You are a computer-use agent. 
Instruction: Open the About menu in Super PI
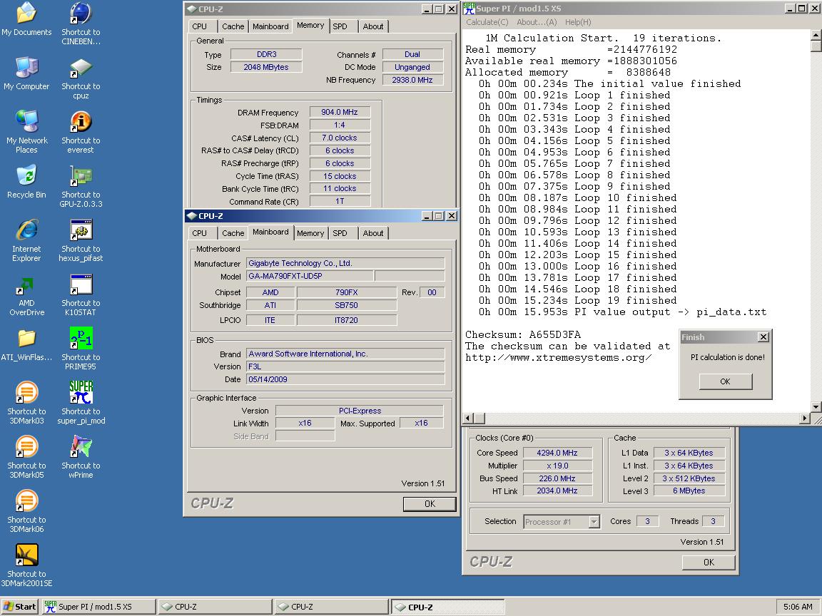537,22
